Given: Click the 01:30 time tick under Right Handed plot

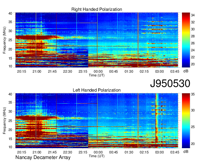Looking at the screenshot, I should point(129,71).
